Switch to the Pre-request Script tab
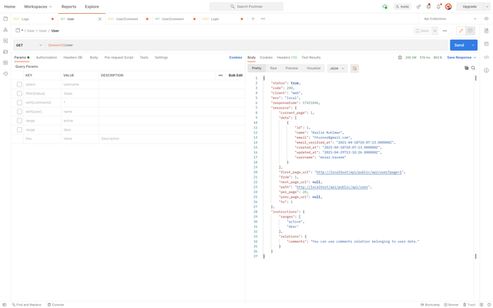The width and height of the screenshot is (493, 308). 119,58
